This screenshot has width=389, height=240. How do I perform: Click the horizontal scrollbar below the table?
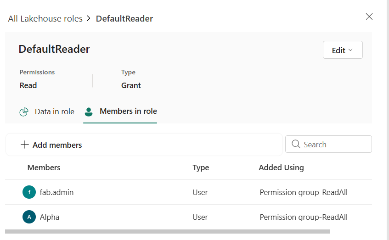click(x=167, y=232)
